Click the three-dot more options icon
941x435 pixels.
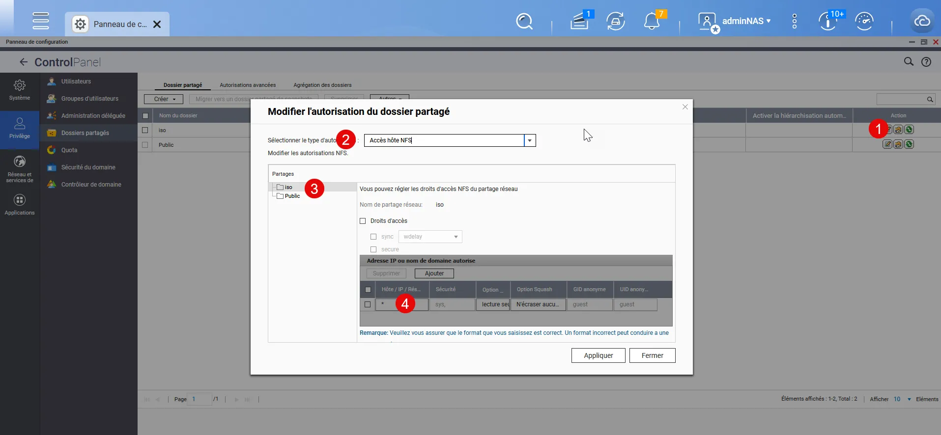coord(794,21)
